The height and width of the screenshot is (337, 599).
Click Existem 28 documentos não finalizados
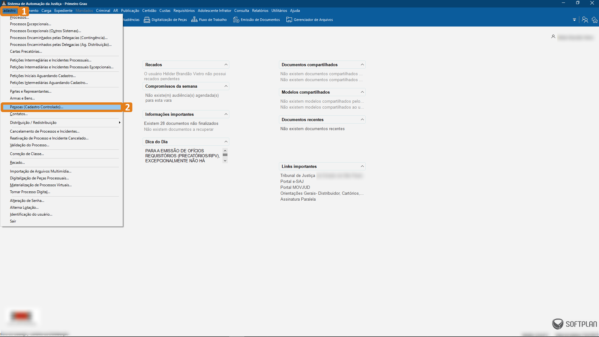[181, 124]
